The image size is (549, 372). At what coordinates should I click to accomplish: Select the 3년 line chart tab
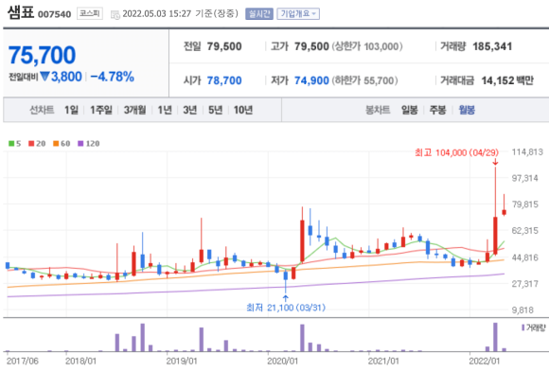[x=190, y=110]
